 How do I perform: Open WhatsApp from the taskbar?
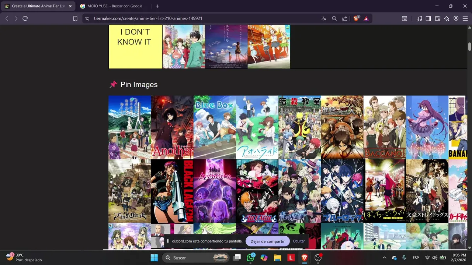pyautogui.click(x=251, y=258)
